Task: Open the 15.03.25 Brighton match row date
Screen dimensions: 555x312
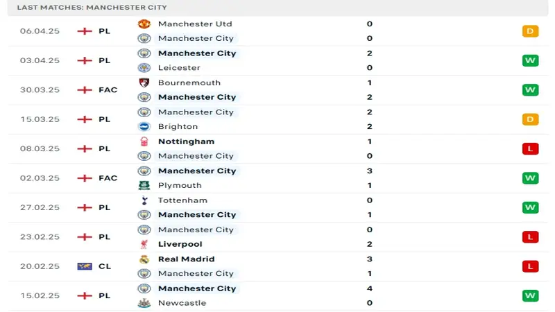Action: tap(40, 119)
